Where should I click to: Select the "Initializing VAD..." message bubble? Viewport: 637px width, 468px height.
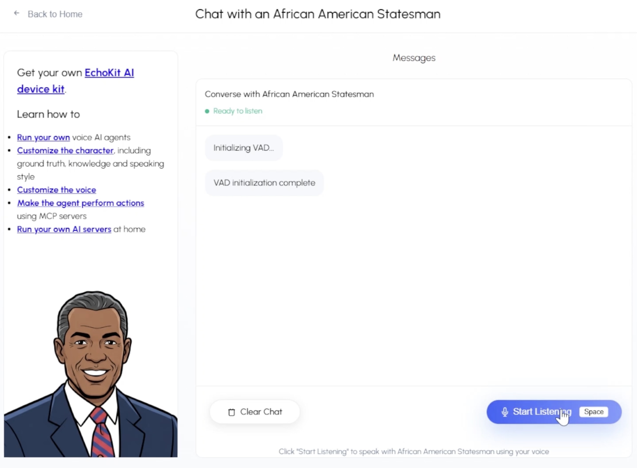click(244, 148)
